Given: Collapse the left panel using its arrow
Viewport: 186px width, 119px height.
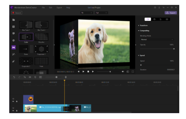Looking at the screenshot, I should pos(54,45).
